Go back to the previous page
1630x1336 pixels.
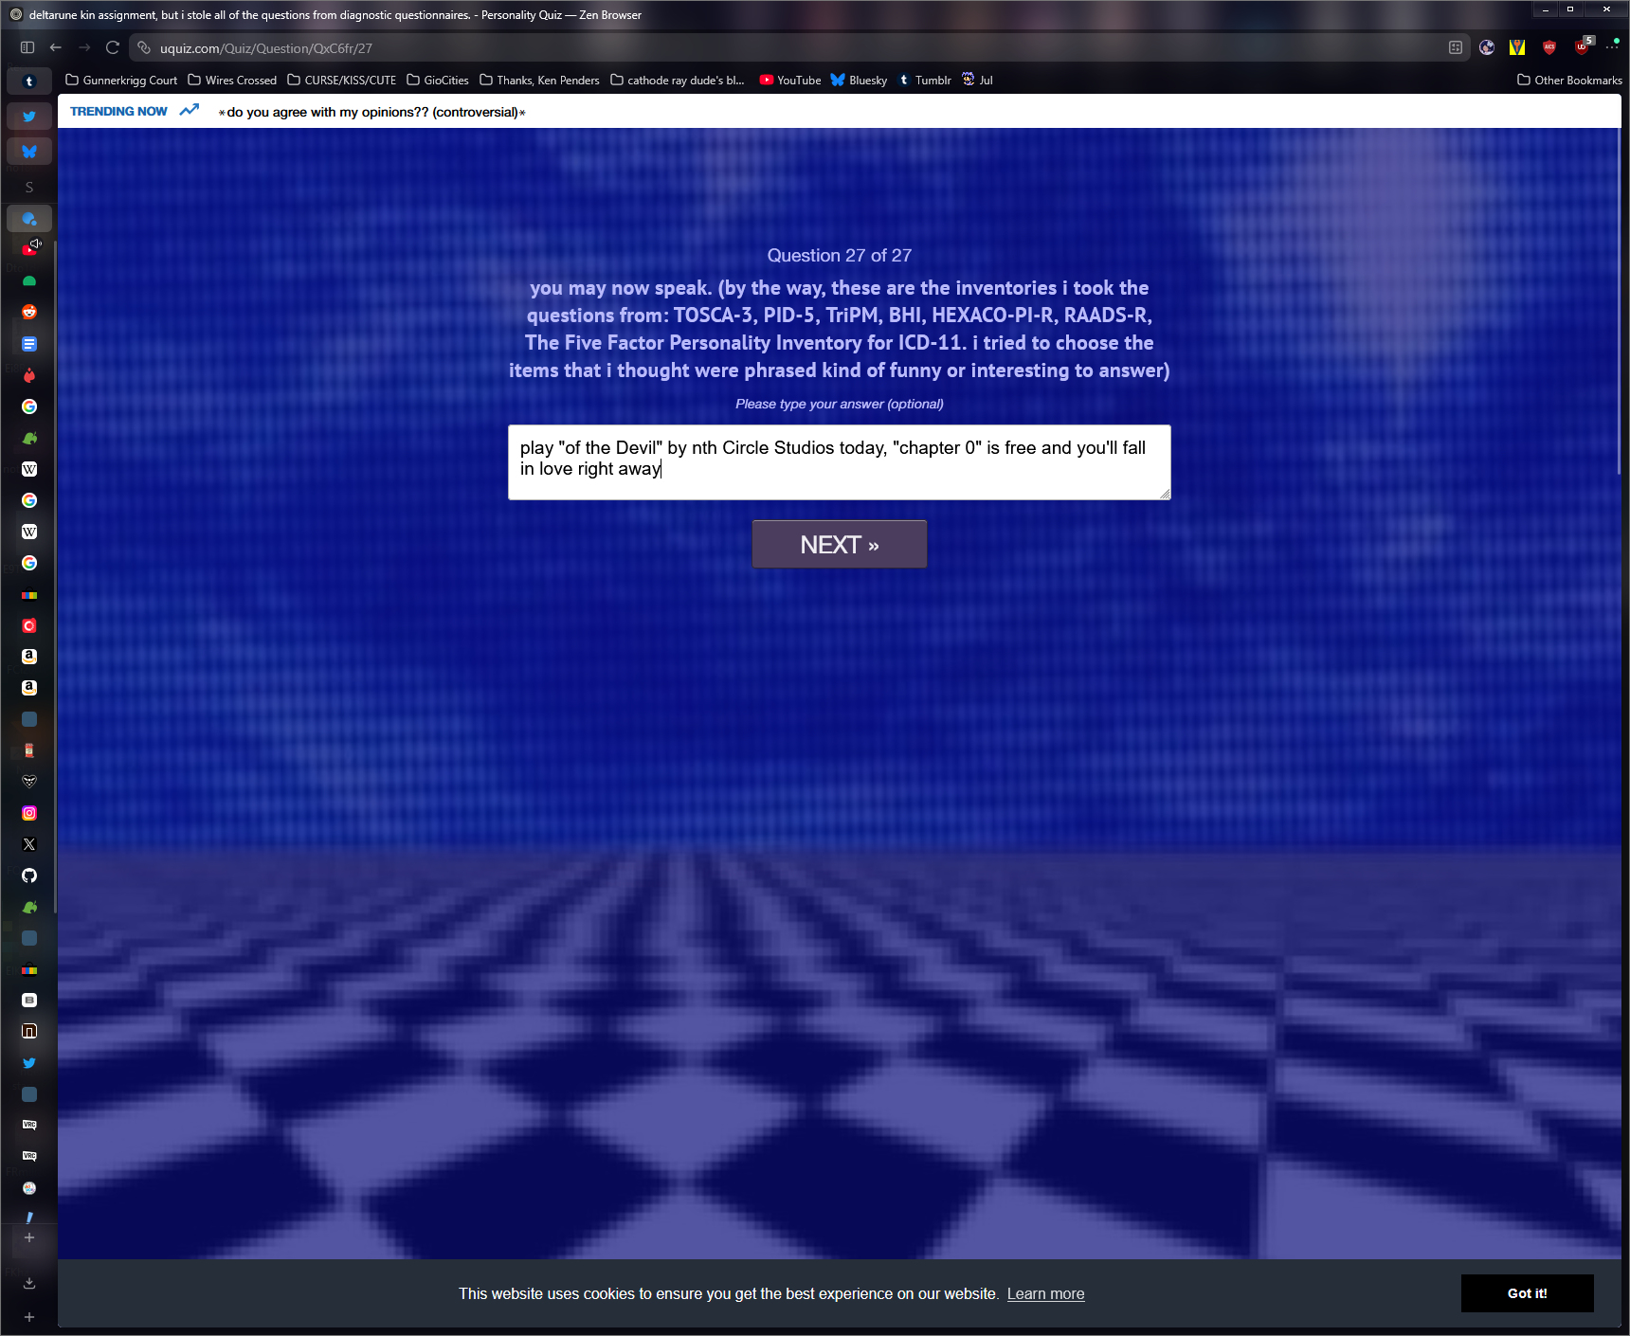(56, 47)
